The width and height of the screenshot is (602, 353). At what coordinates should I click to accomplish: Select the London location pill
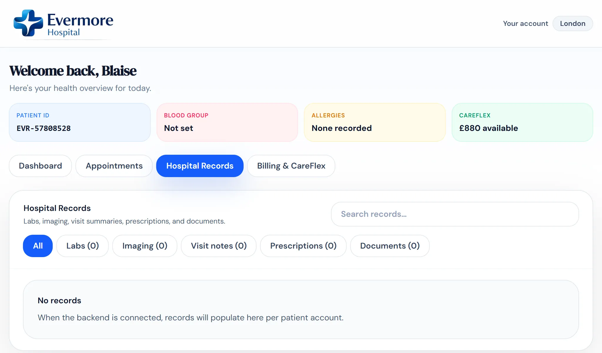pyautogui.click(x=572, y=24)
